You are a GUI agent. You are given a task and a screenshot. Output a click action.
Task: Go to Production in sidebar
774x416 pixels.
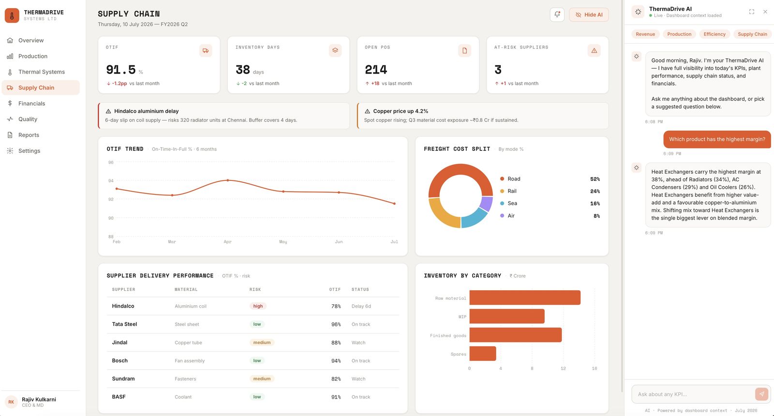click(x=41, y=56)
